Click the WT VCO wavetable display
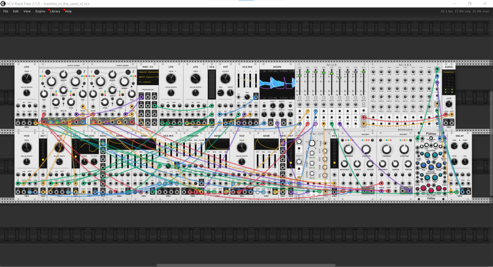This screenshot has width=493, height=267. coord(89,146)
